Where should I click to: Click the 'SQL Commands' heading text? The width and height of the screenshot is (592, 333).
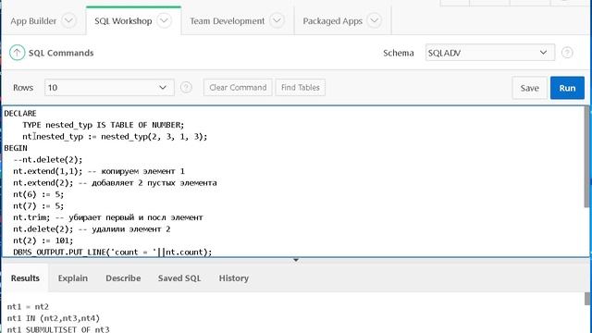(x=61, y=53)
